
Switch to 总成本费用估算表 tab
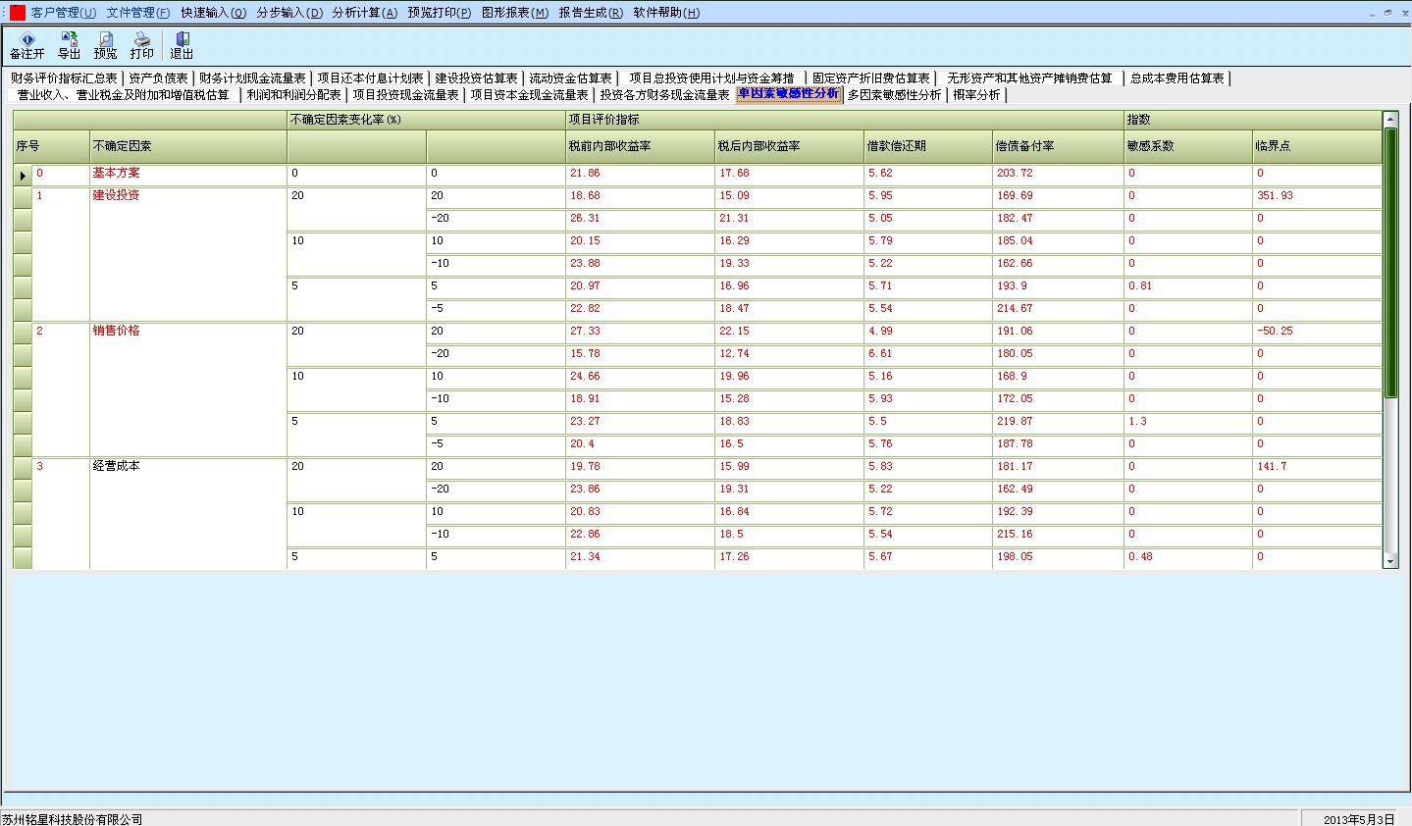[1177, 78]
